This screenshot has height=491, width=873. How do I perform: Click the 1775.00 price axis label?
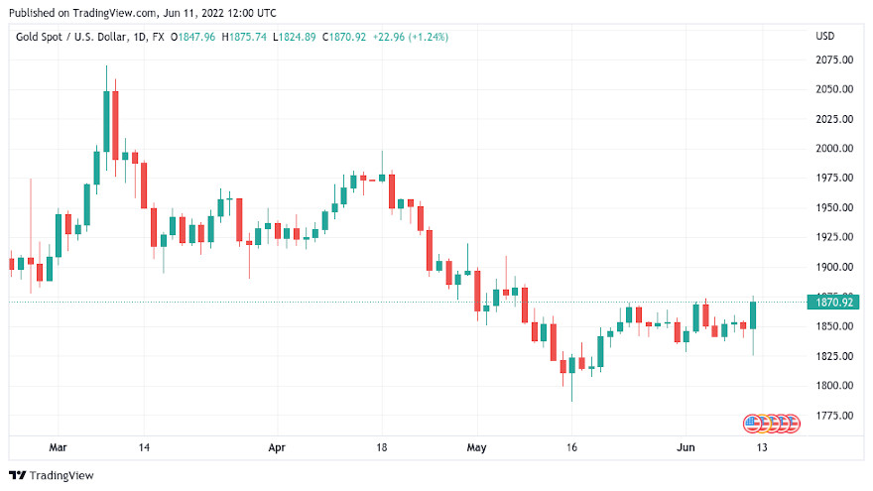834,415
